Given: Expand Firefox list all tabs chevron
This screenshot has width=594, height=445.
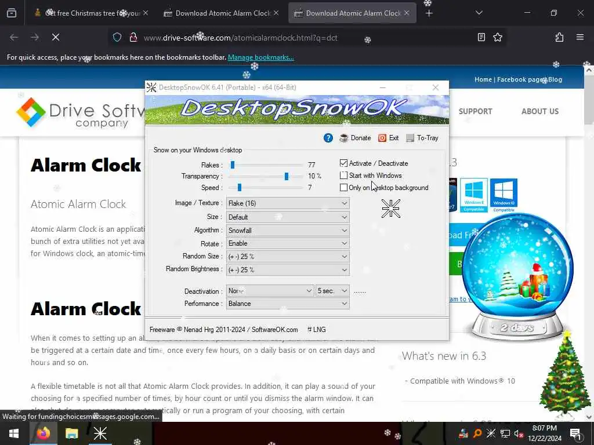Looking at the screenshot, I should click(x=479, y=13).
